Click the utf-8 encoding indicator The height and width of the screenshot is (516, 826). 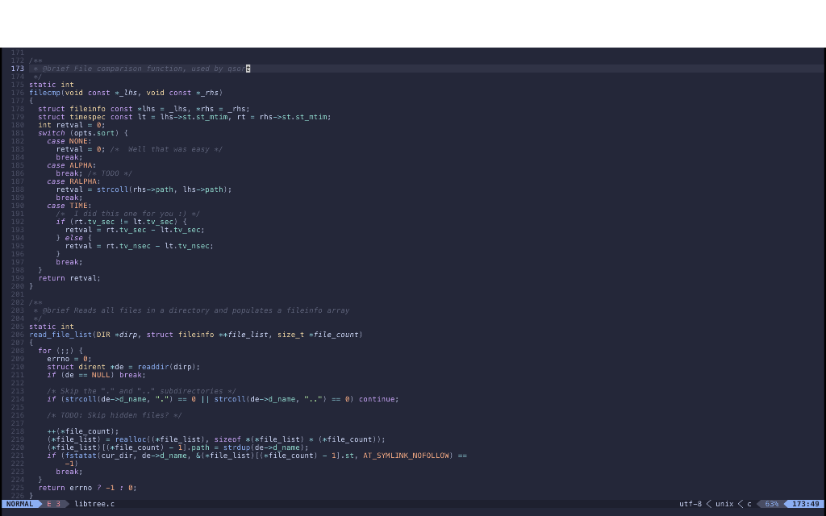pyautogui.click(x=690, y=503)
